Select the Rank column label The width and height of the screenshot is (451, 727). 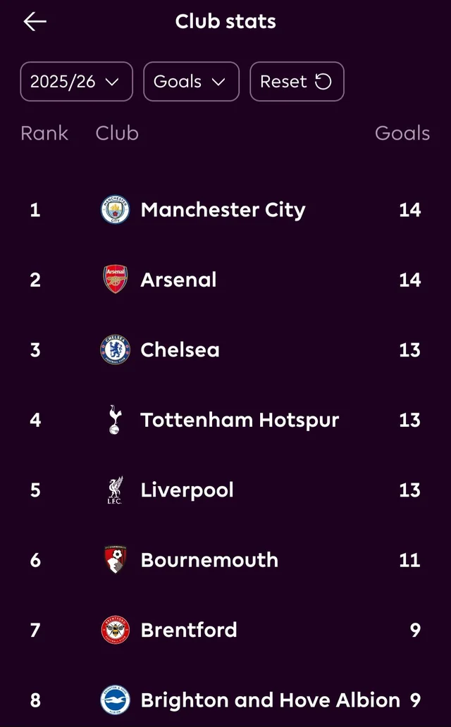pos(44,133)
